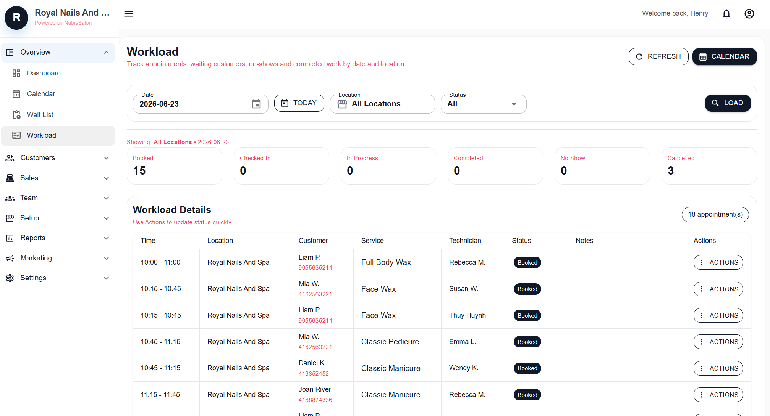Click the Customers people icon

pos(10,158)
